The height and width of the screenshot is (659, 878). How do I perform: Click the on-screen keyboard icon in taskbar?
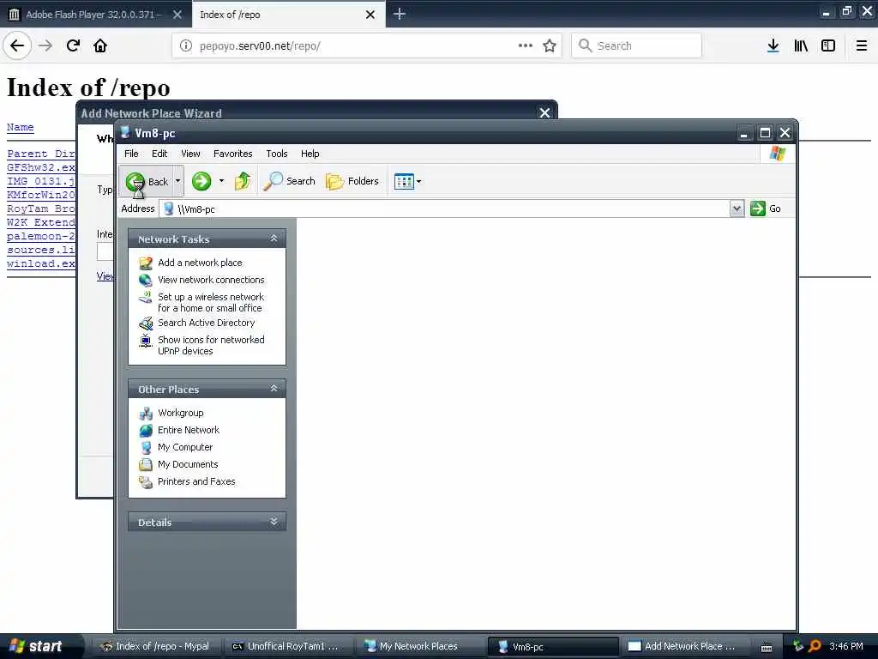pyautogui.click(x=766, y=647)
